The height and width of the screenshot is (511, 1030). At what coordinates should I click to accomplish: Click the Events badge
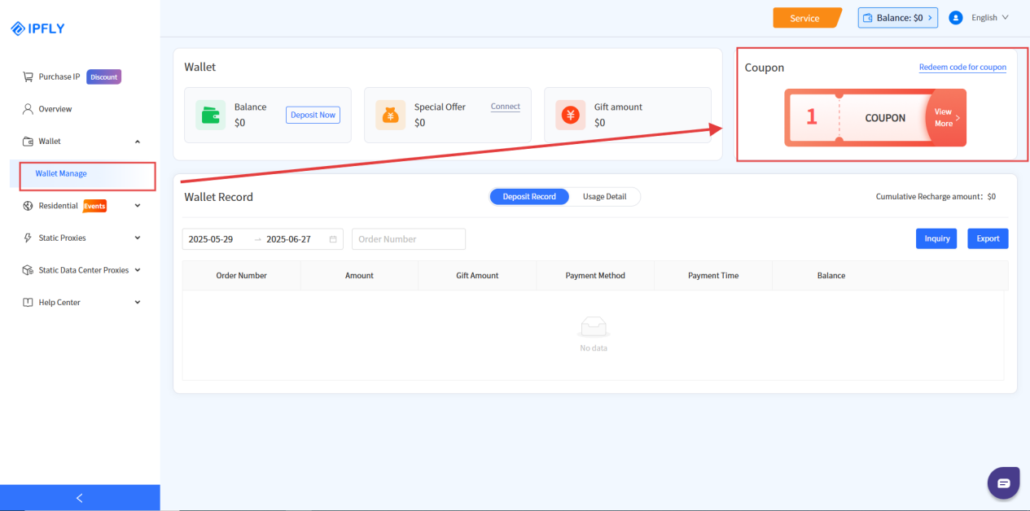click(94, 206)
